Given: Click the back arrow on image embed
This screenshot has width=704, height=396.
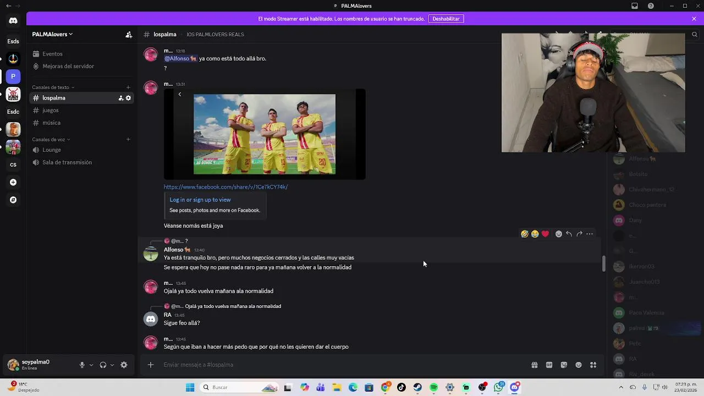Looking at the screenshot, I should click(x=179, y=95).
